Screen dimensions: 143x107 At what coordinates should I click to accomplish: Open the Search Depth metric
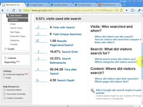[x=66, y=80]
